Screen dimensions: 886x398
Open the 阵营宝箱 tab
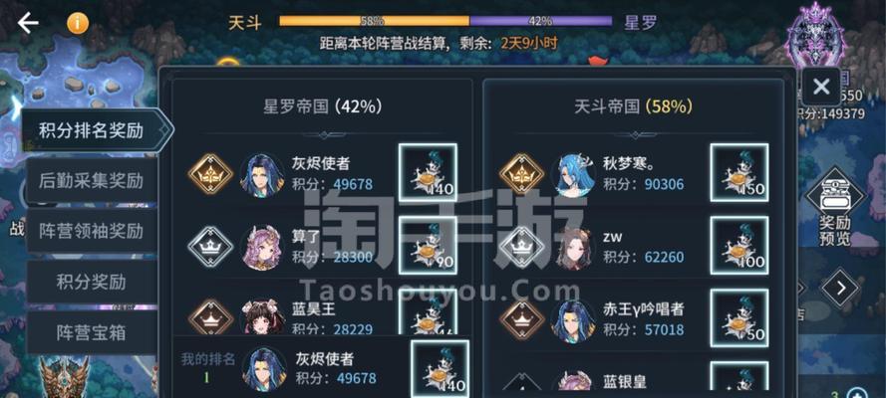click(91, 332)
